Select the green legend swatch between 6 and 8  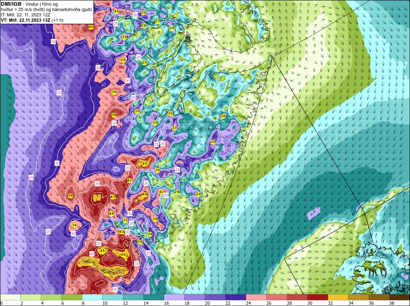72,297
